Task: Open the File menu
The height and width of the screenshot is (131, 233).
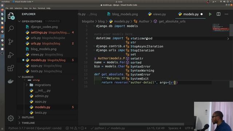Action: coord(7,8)
